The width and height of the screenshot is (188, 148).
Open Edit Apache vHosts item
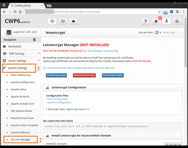pos(21,111)
